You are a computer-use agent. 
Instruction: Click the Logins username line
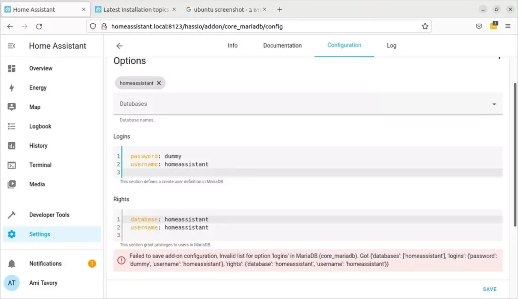click(x=169, y=164)
